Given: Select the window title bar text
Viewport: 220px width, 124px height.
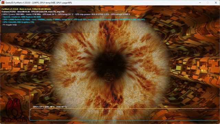Looking at the screenshot, I should (x=38, y=3).
